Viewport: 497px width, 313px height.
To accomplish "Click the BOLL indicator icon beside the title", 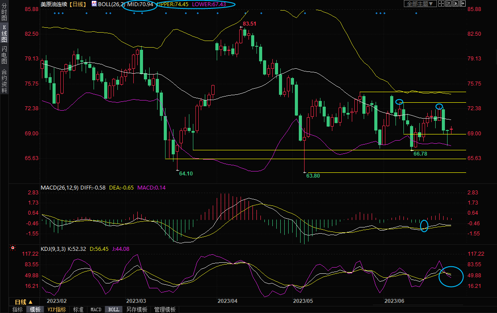I will [94, 4].
